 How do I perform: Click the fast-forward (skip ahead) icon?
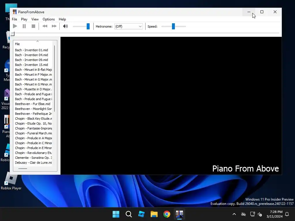tap(54, 26)
